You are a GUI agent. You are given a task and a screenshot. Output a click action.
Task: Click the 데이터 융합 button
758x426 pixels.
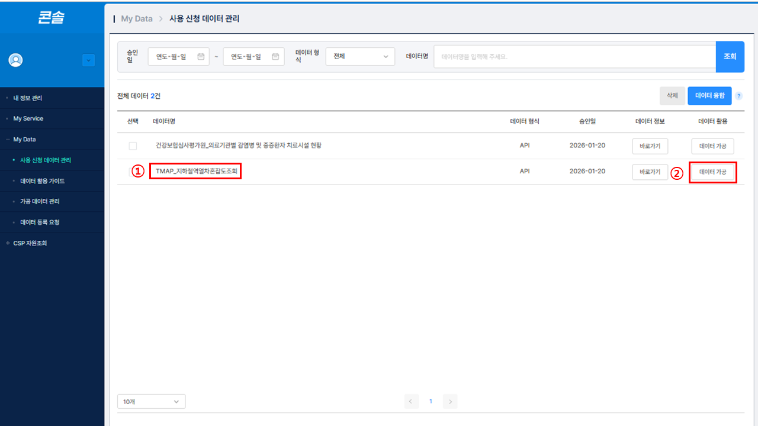[x=709, y=96]
